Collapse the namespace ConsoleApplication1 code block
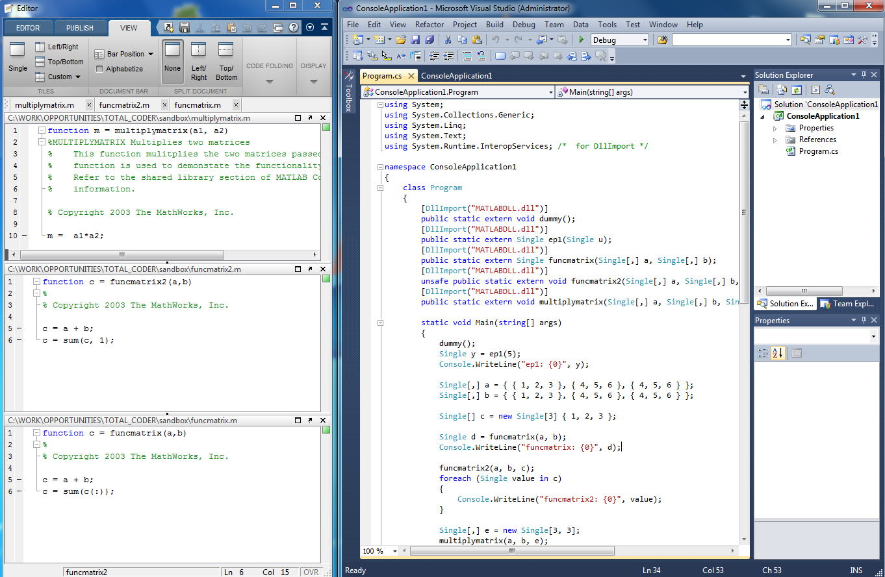The width and height of the screenshot is (885, 577). tap(380, 167)
